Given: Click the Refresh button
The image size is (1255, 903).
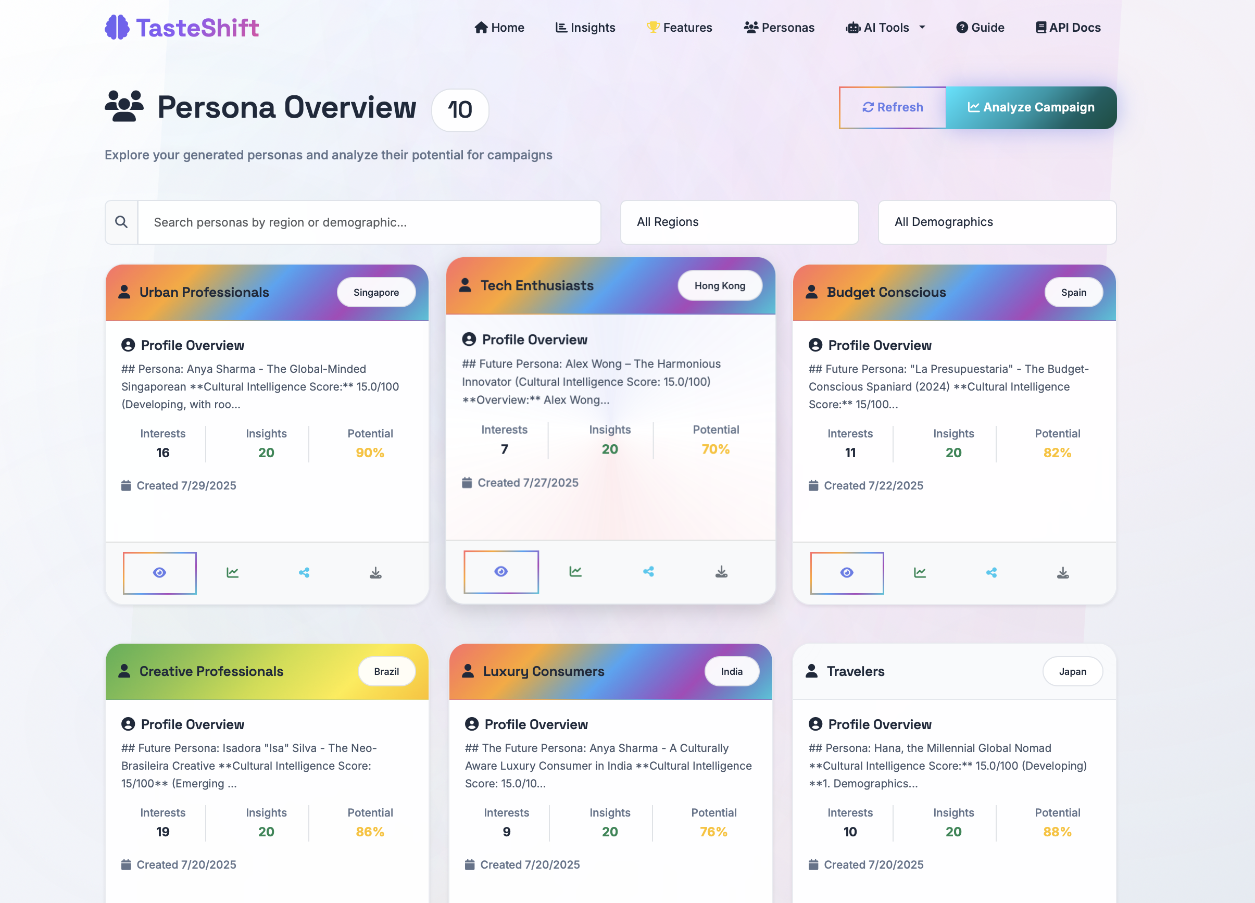Looking at the screenshot, I should click(x=892, y=107).
